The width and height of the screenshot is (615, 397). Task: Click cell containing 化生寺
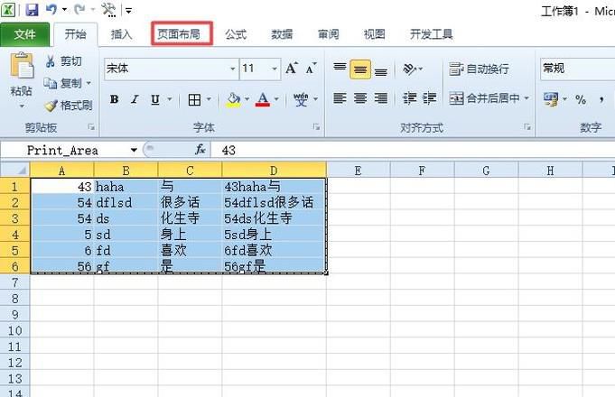(x=190, y=218)
